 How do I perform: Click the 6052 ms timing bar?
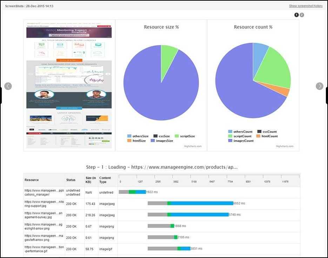pyautogui.click(x=190, y=203)
